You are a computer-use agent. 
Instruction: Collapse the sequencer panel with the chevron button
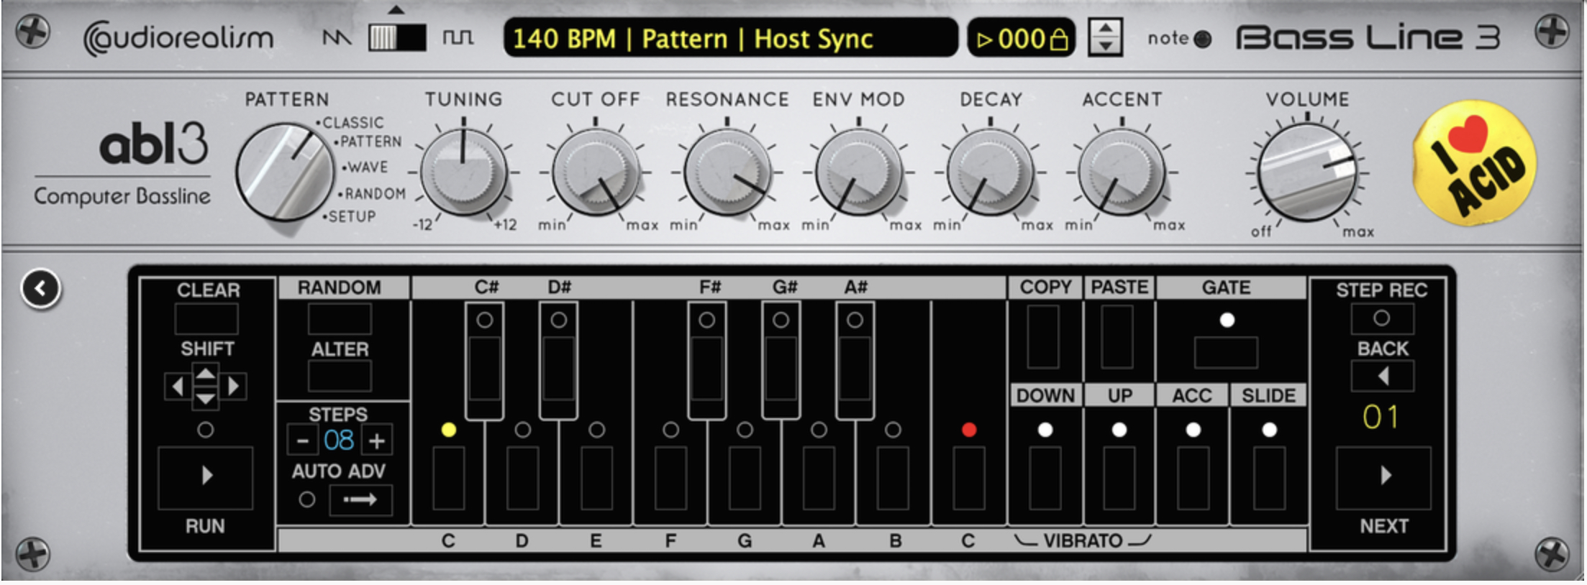coord(41,289)
